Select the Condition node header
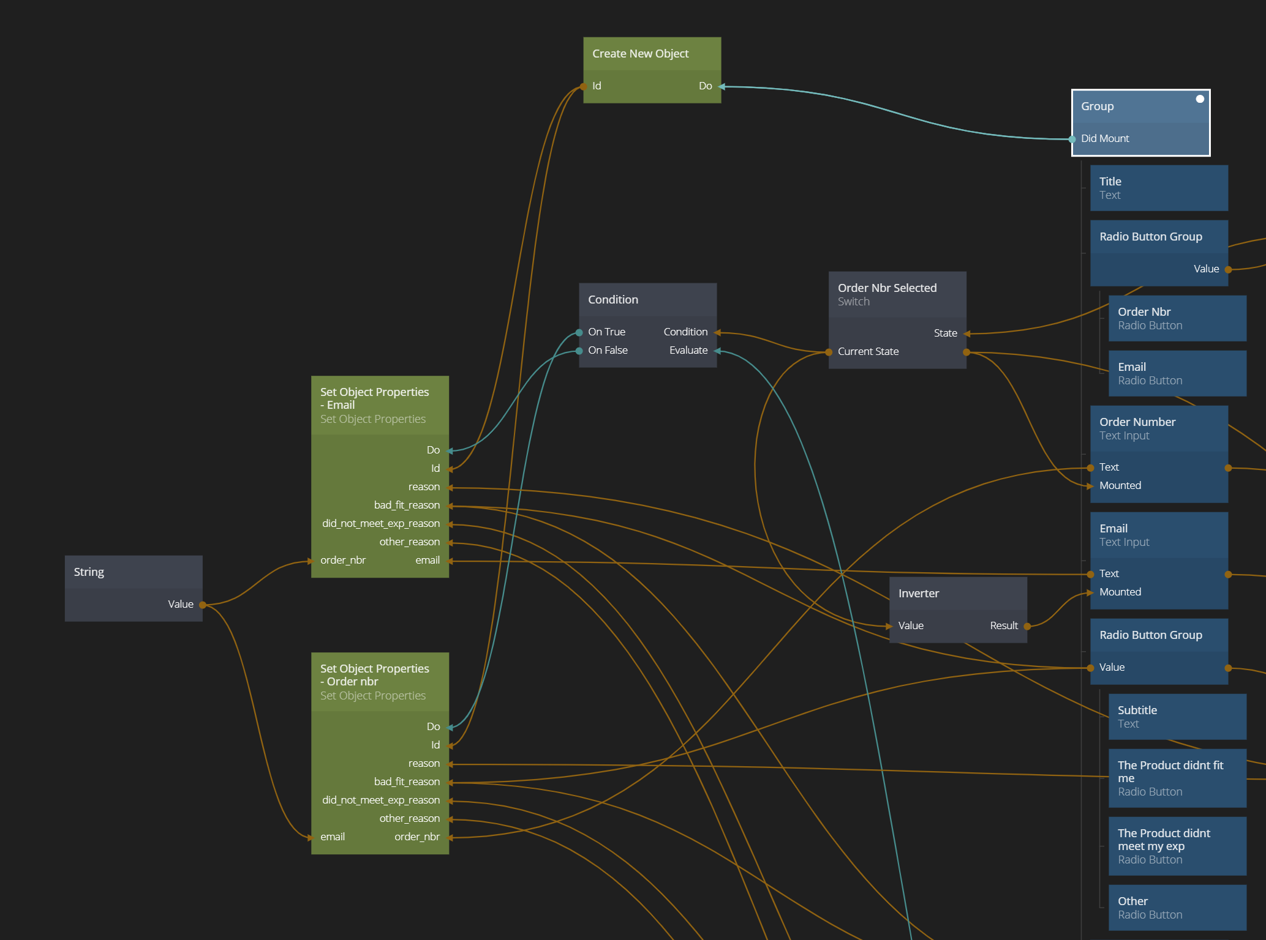The width and height of the screenshot is (1266, 940). click(647, 300)
